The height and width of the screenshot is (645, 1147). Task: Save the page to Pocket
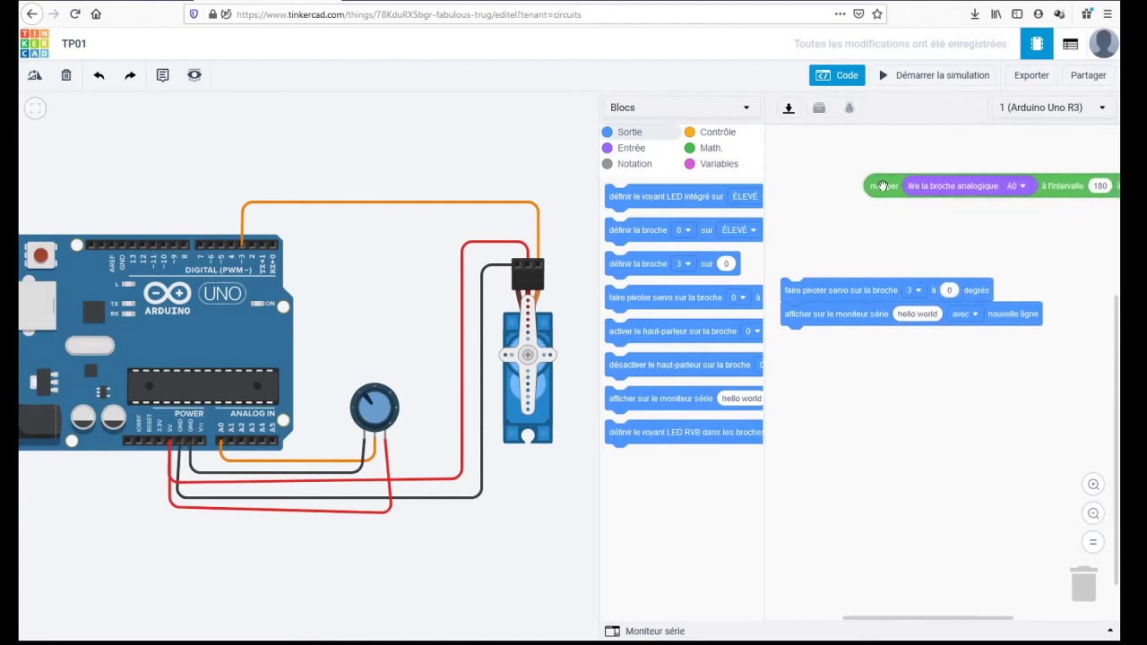(x=858, y=14)
